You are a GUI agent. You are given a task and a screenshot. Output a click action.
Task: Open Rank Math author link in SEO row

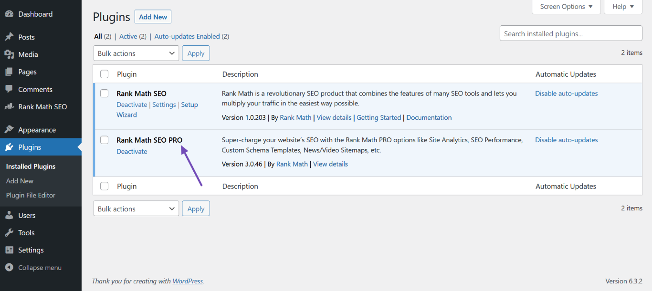click(295, 117)
